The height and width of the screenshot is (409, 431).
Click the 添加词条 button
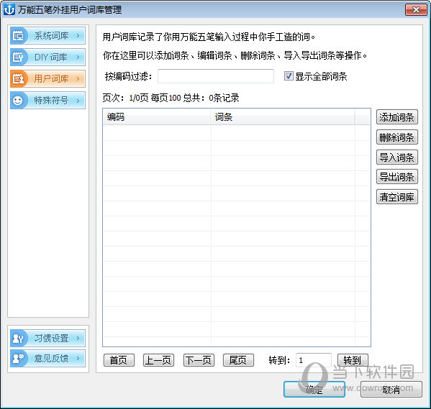point(396,117)
